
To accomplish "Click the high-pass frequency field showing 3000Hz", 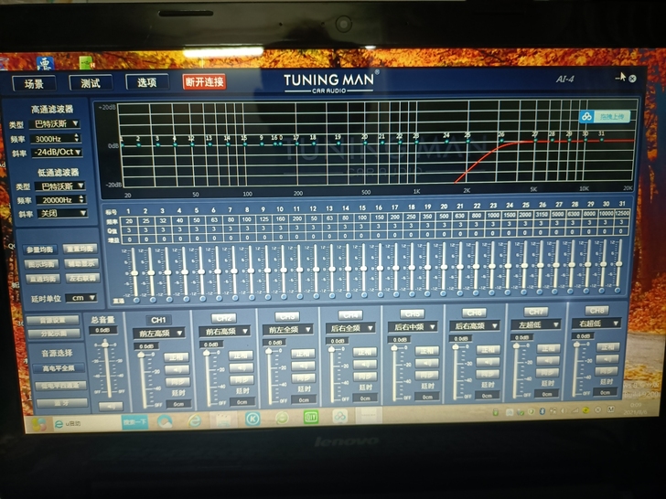I will (x=56, y=138).
